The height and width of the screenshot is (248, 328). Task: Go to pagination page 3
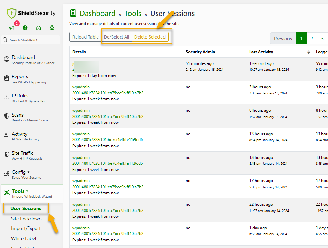(x=322, y=39)
